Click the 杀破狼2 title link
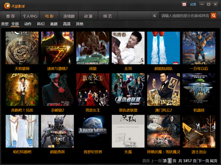The height and width of the screenshot is (165, 221). [x=57, y=110]
